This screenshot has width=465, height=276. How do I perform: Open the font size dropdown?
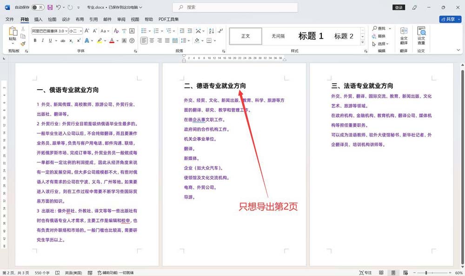[80, 31]
